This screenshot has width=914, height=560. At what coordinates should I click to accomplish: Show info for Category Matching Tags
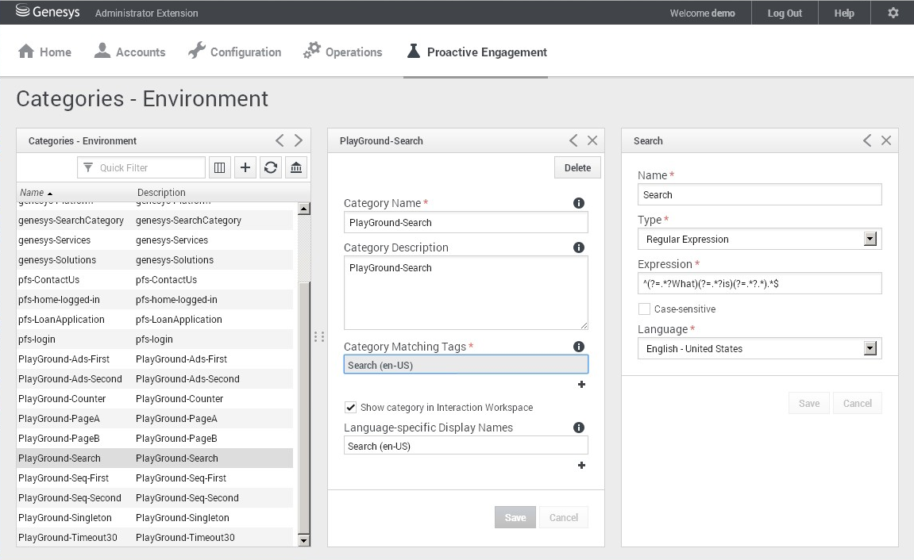(579, 347)
